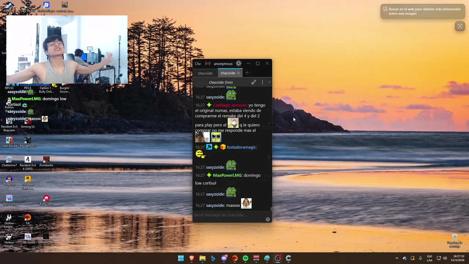Viewport: 469px width, 264px height.
Task: Select Resident Evil 4 (2005) desktop icon
Action: 28,163
